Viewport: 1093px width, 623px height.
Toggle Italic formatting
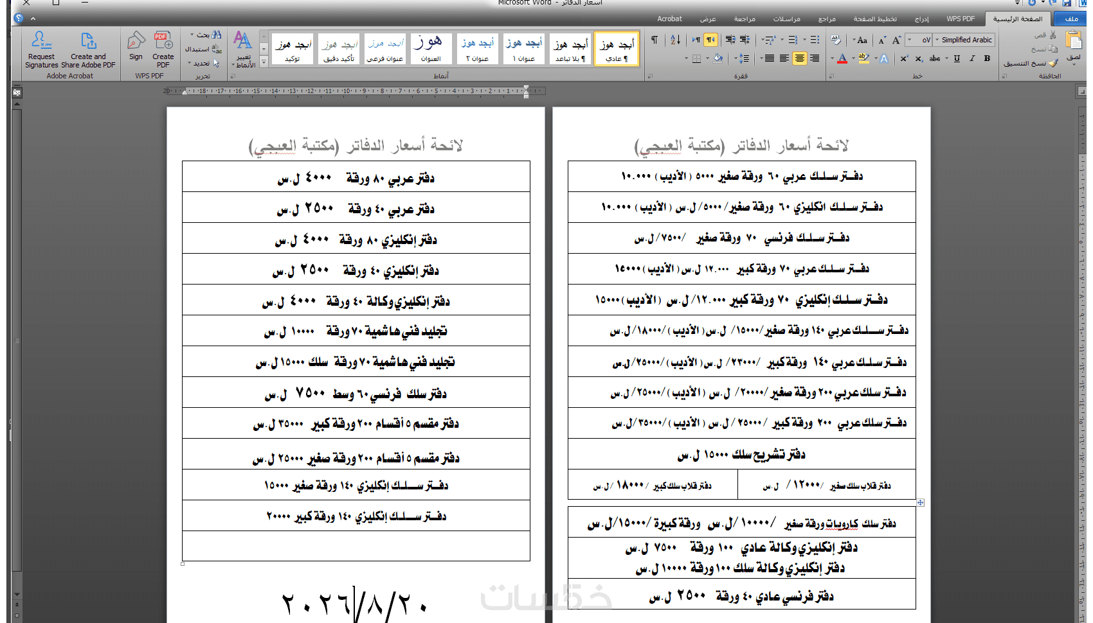click(971, 58)
